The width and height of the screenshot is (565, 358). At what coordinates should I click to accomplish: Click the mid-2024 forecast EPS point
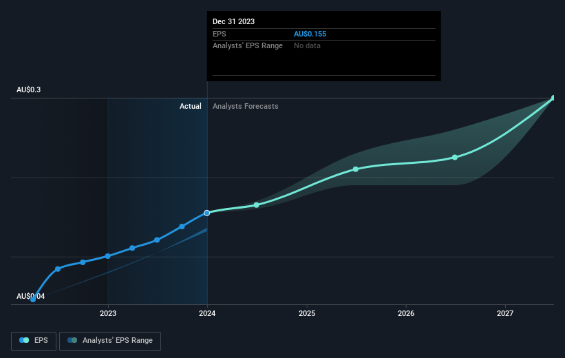pos(256,205)
